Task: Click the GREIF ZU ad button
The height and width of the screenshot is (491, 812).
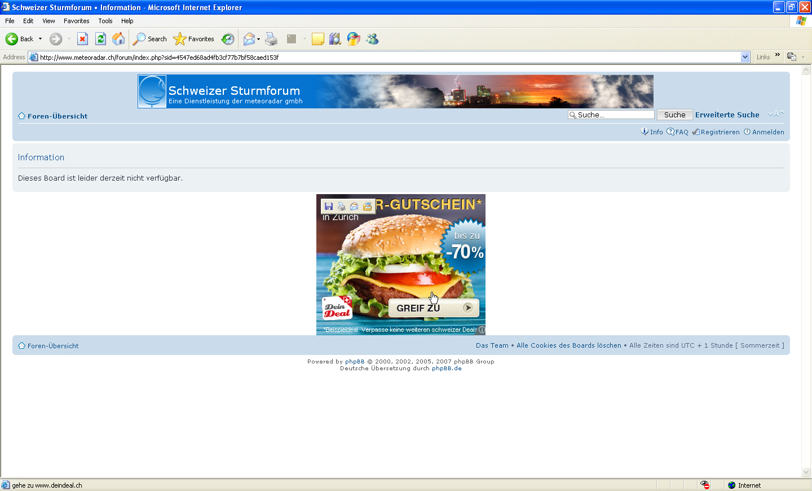Action: tap(434, 308)
